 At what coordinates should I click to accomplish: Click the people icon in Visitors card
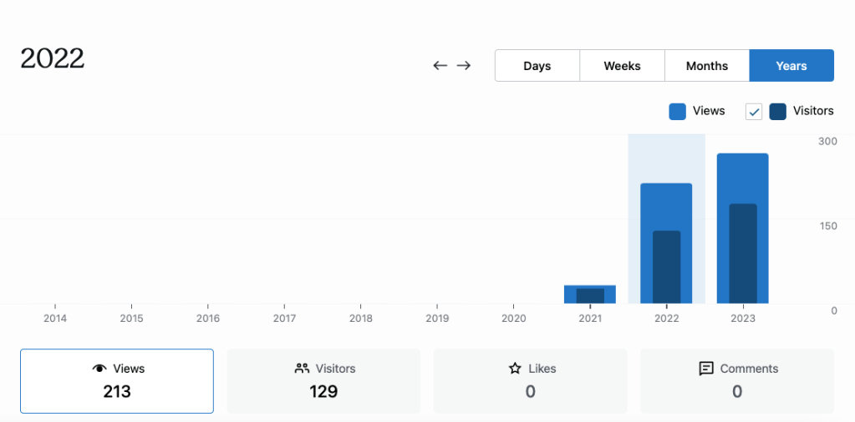(x=303, y=369)
